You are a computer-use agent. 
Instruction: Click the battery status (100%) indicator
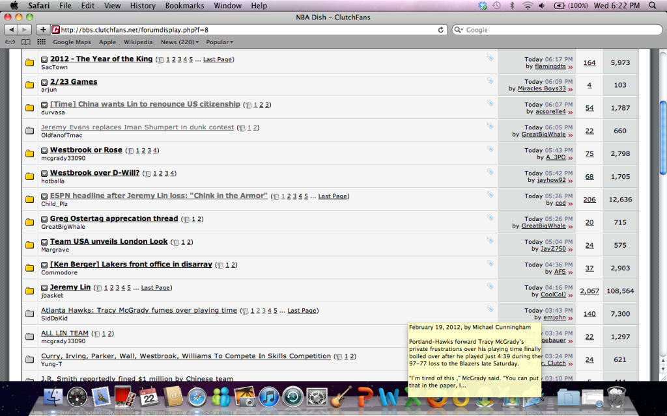(571, 5)
